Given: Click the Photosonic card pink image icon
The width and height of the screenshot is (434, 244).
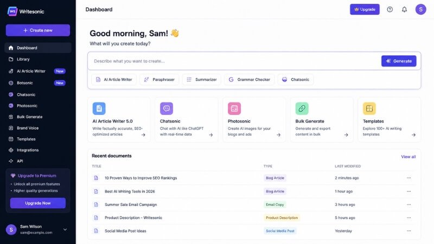Looking at the screenshot, I should click(x=234, y=108).
